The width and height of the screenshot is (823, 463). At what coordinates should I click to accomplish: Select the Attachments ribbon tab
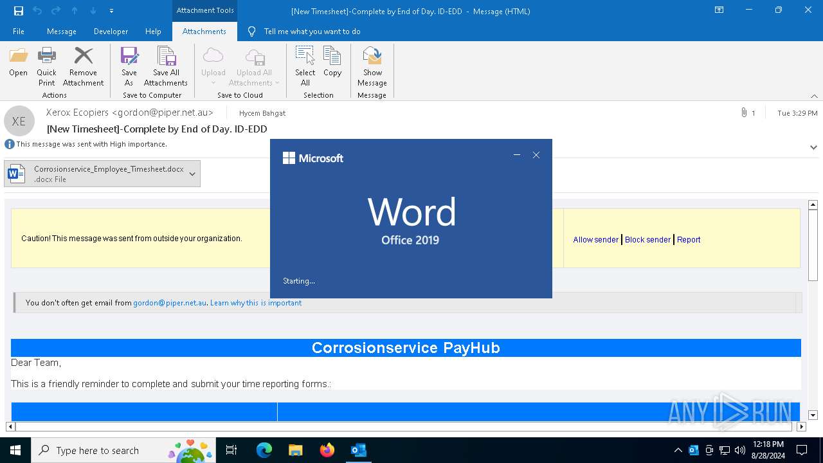point(204,32)
